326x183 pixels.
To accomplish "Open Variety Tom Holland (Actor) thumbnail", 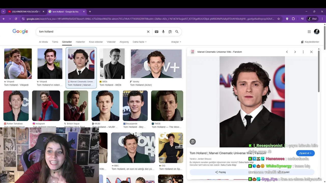I will coord(156,64).
